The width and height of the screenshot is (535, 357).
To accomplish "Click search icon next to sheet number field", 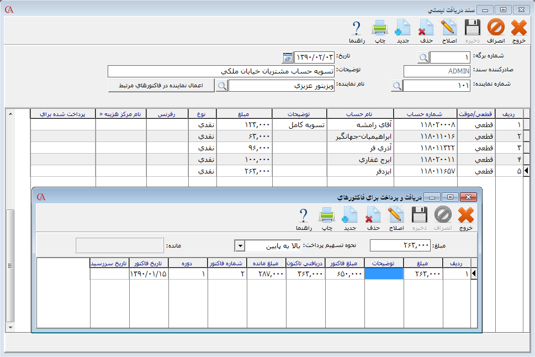I will coord(423,57).
